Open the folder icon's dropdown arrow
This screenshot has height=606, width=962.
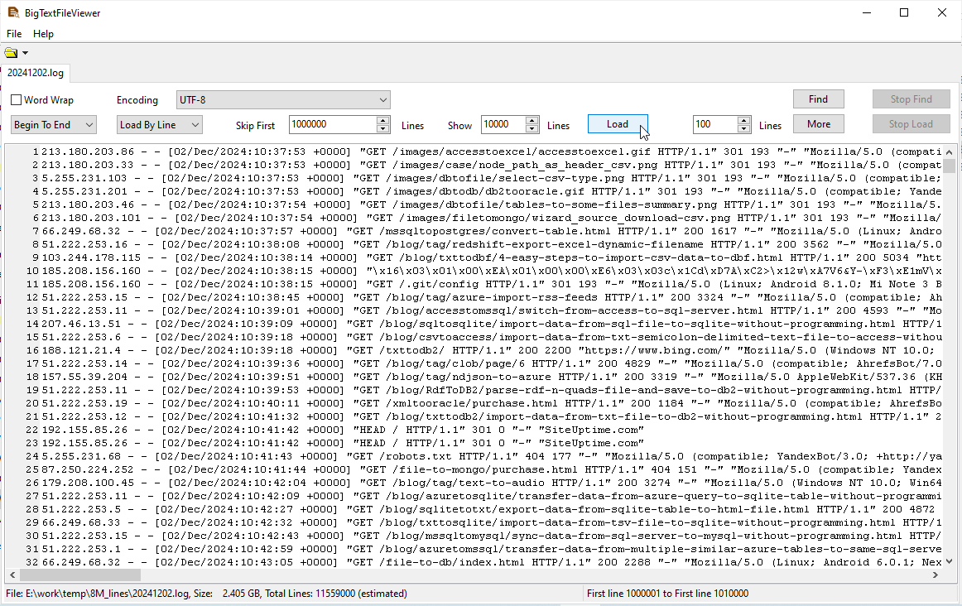25,53
